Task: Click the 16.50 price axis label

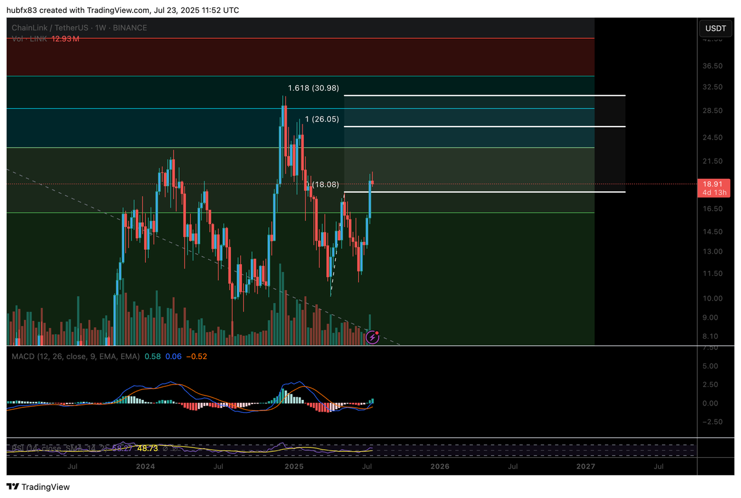Action: click(713, 209)
